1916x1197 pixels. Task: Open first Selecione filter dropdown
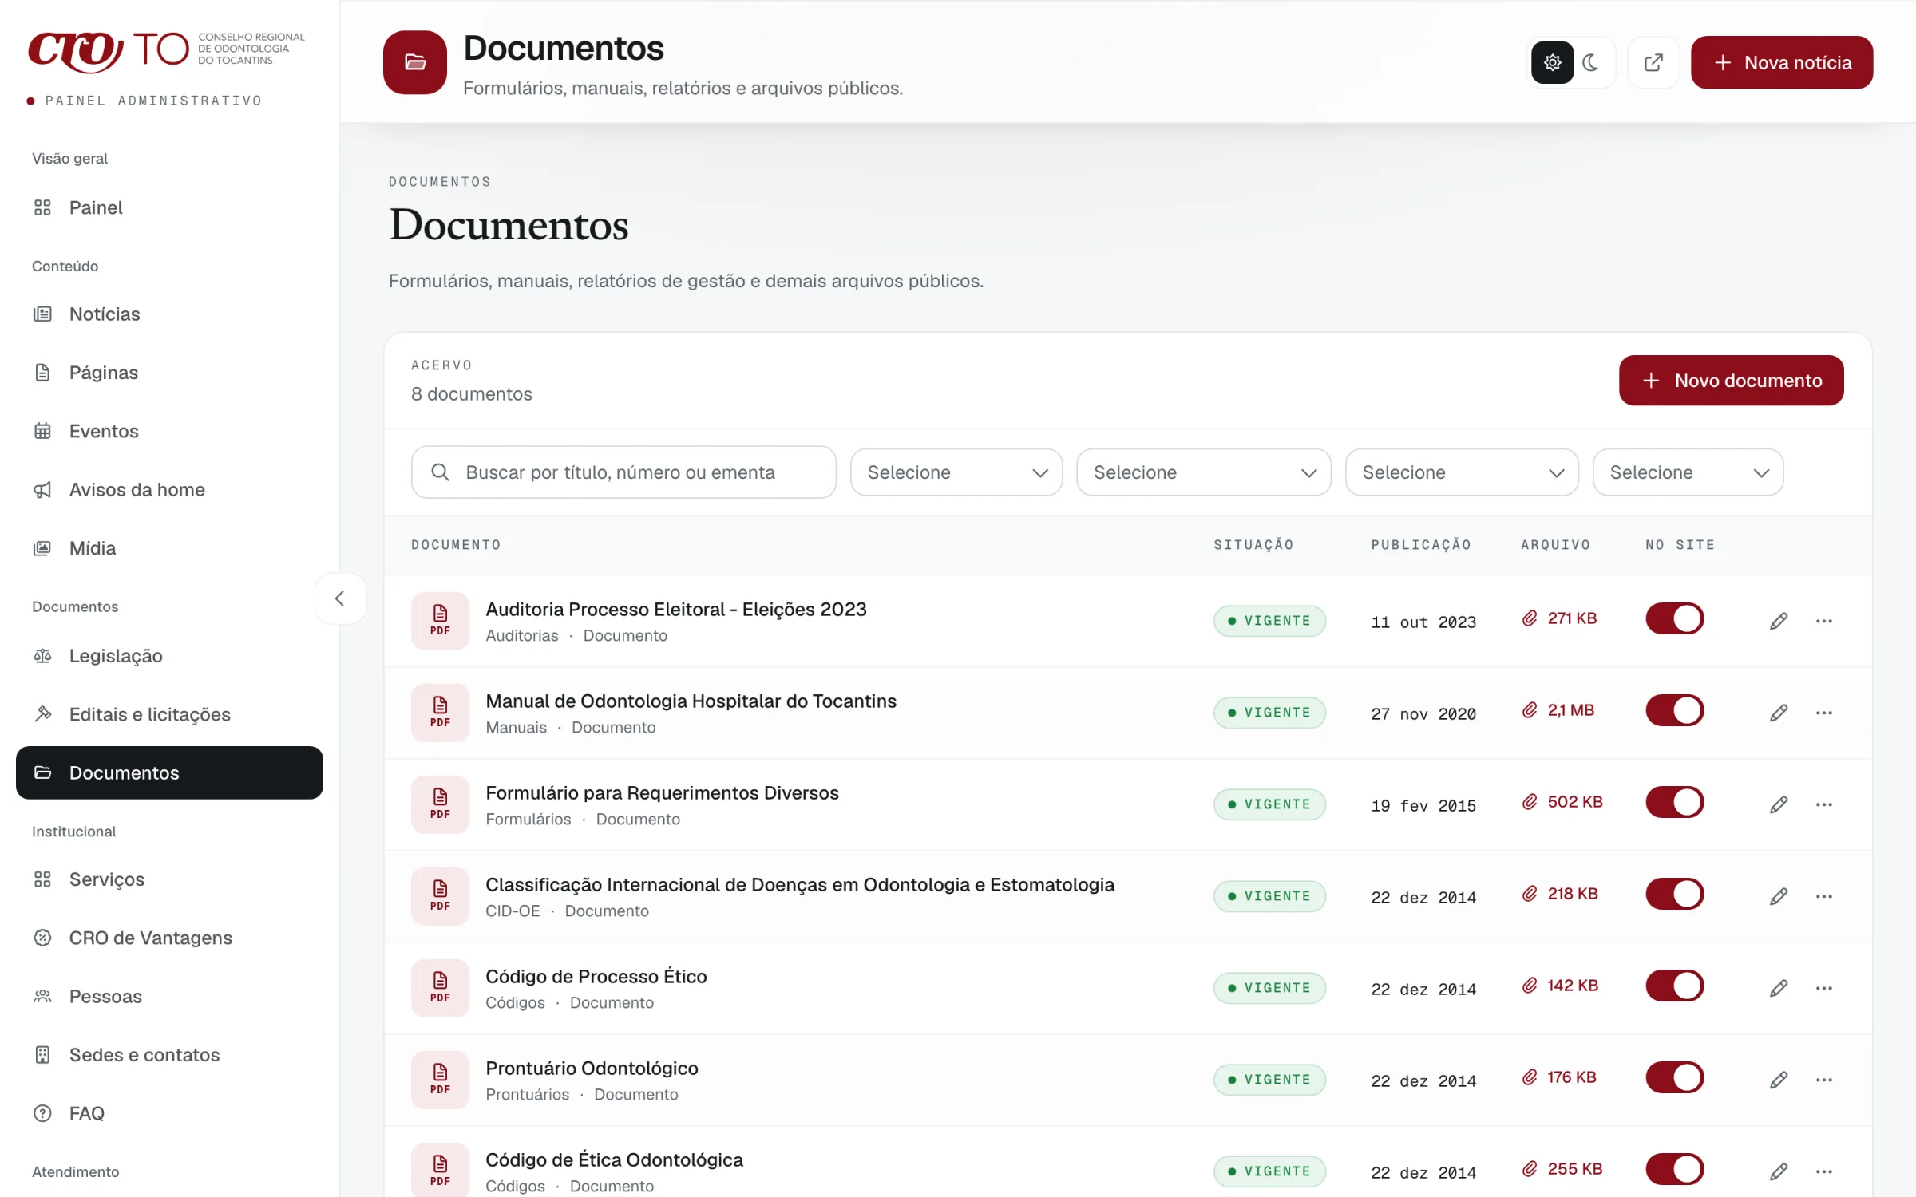click(x=956, y=472)
